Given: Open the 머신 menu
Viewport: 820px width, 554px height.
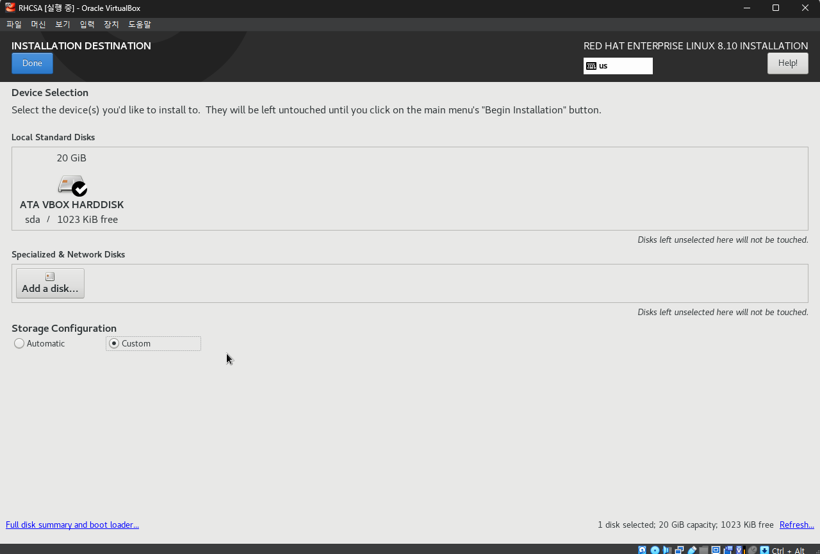Looking at the screenshot, I should (x=38, y=24).
